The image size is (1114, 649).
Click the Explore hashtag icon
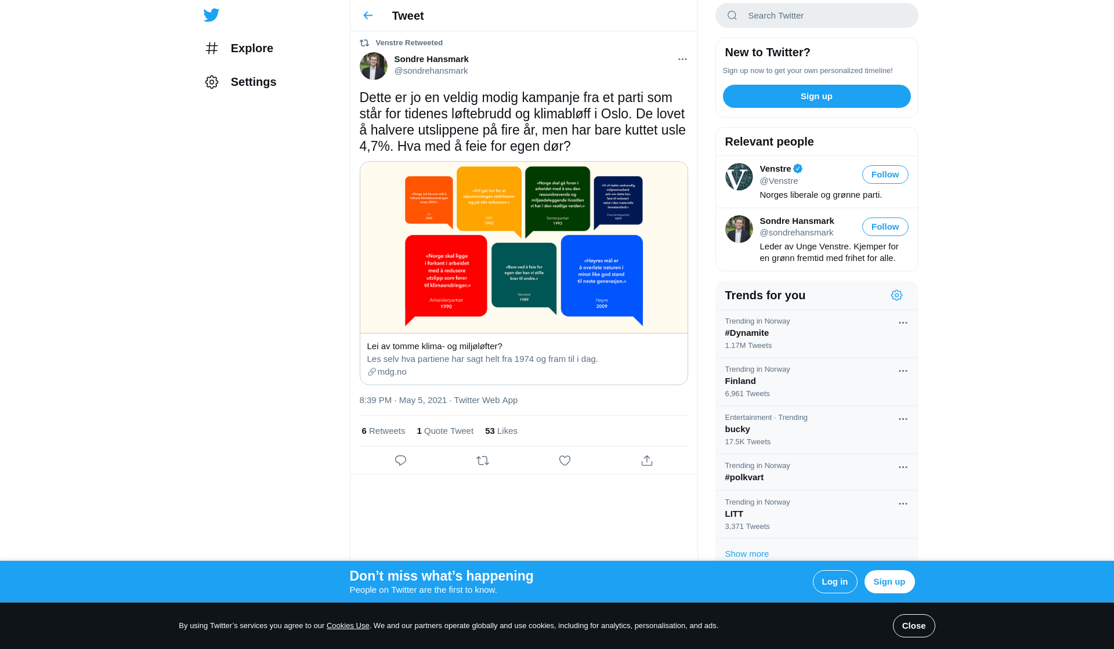(212, 48)
